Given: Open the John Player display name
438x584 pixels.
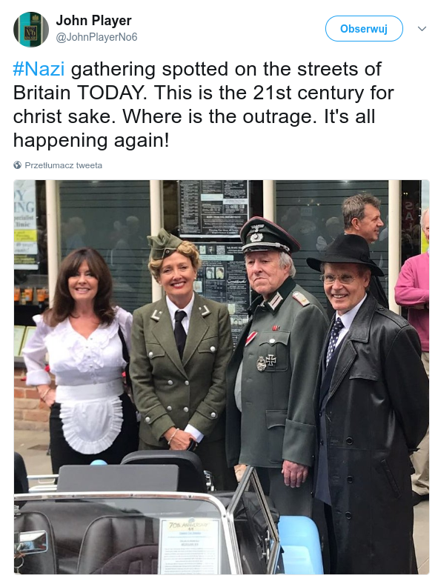Looking at the screenshot, I should [x=93, y=21].
